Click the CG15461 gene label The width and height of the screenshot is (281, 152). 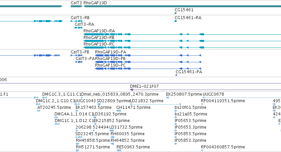(184, 10)
